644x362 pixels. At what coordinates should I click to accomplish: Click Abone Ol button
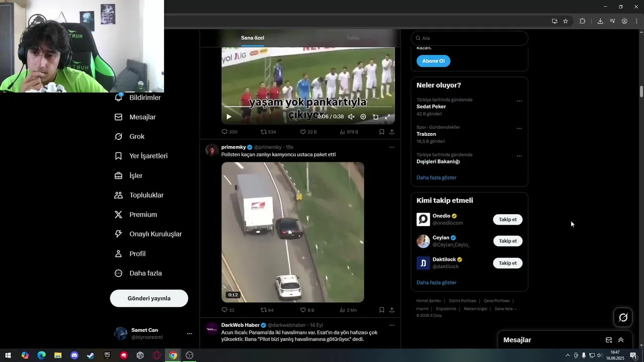pos(433,61)
